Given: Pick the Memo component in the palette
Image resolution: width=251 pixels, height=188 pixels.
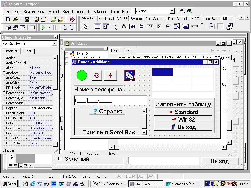Looking at the screenshot, I should click(142, 26).
